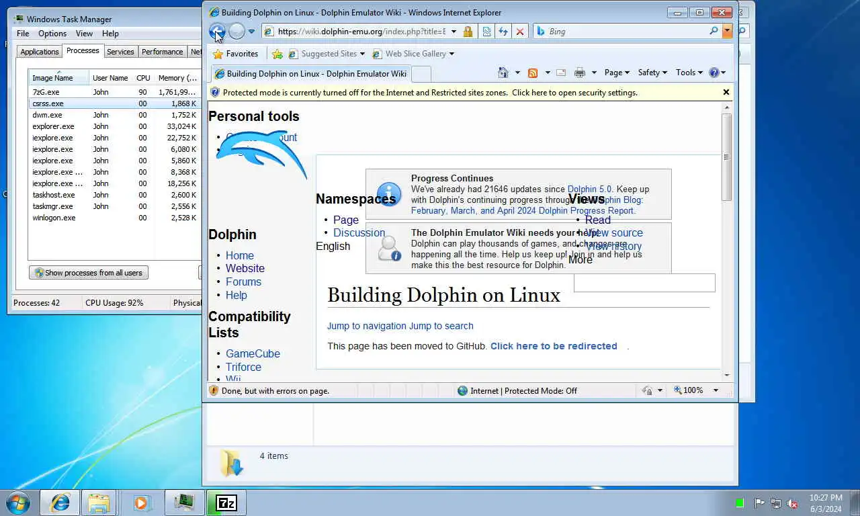Click the Help question mark icon

click(714, 73)
